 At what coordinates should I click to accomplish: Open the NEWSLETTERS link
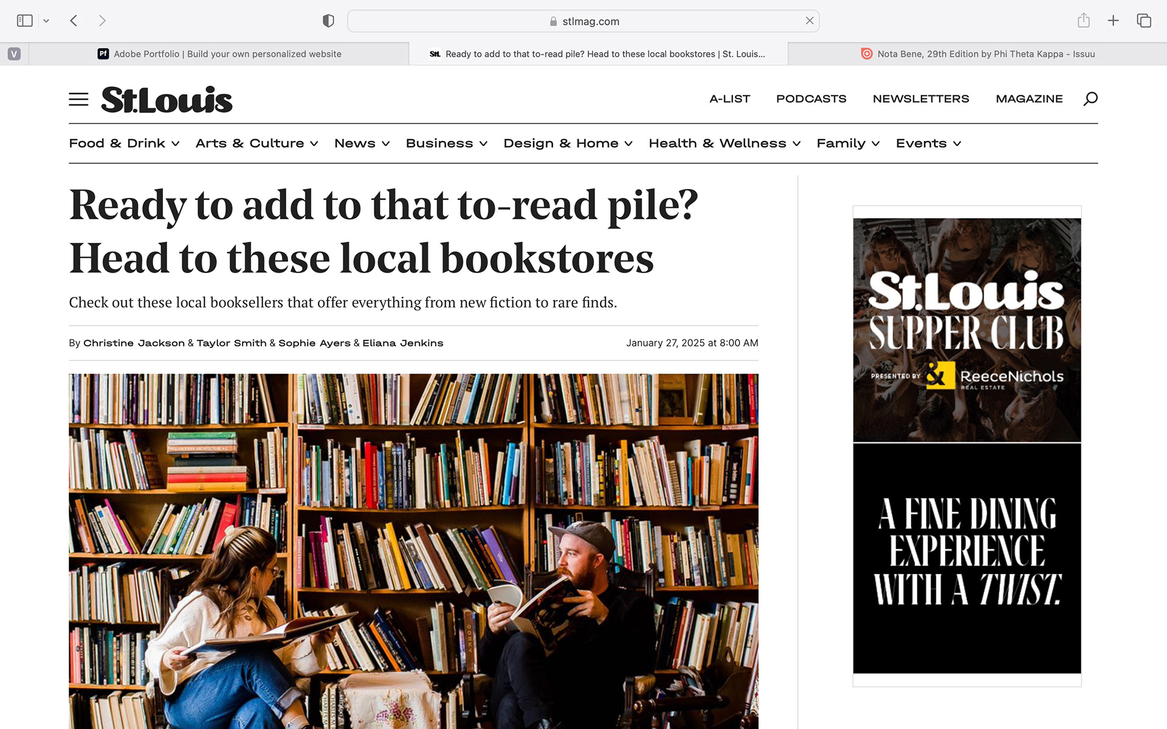click(x=921, y=98)
